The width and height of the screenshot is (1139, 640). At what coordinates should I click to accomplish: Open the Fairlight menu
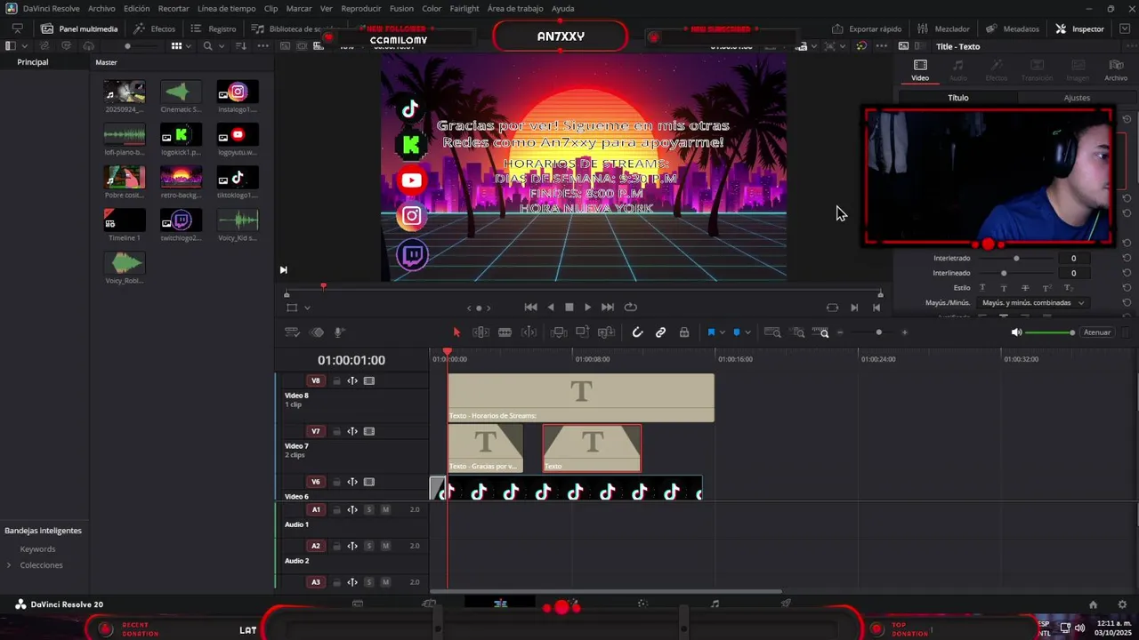point(464,8)
